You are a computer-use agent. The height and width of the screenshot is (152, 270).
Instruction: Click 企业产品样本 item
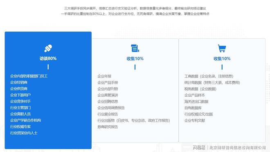195,95
